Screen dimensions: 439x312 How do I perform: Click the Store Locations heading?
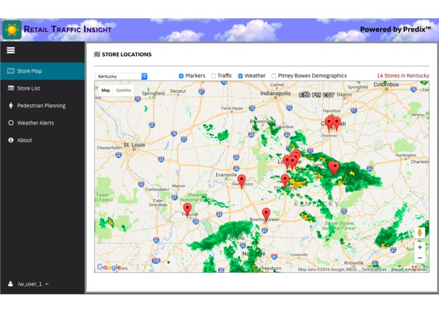[126, 54]
